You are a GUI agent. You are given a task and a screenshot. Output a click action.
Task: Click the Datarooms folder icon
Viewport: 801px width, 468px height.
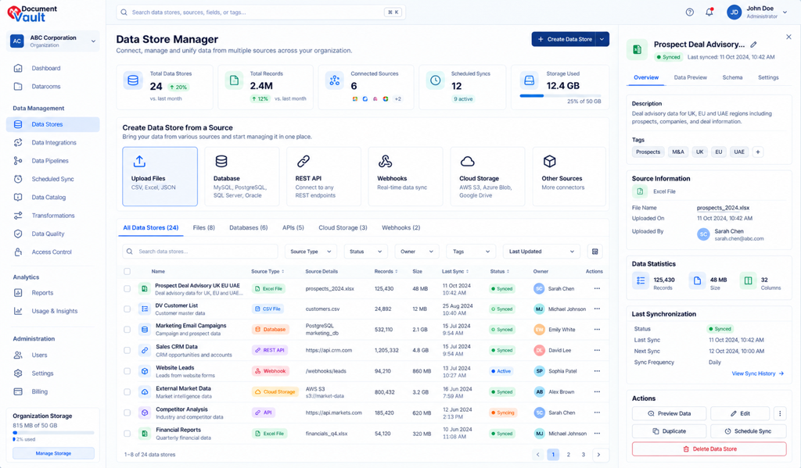tap(18, 86)
